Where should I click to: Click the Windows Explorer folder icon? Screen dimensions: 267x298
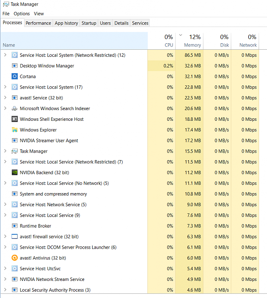tap(15, 130)
